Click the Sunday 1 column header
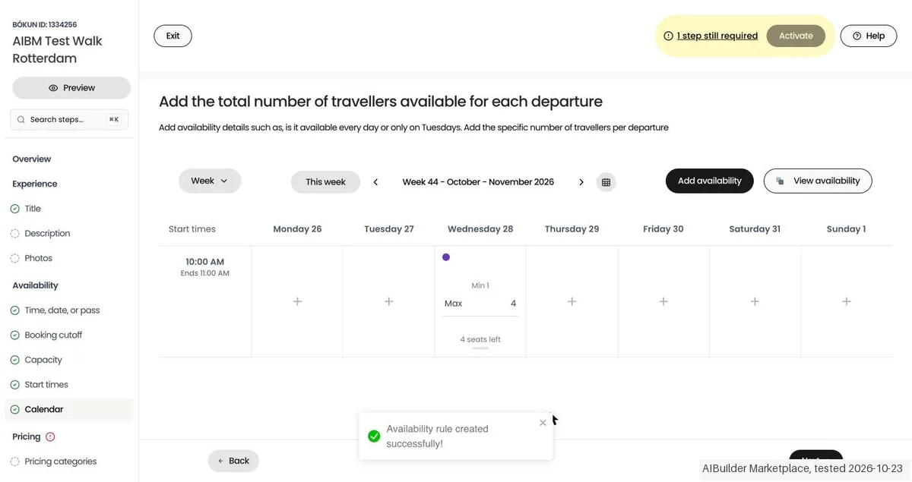 click(847, 229)
